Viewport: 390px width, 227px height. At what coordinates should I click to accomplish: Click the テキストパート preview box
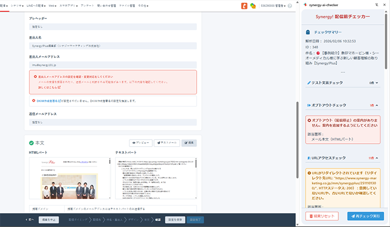[x=156, y=178]
